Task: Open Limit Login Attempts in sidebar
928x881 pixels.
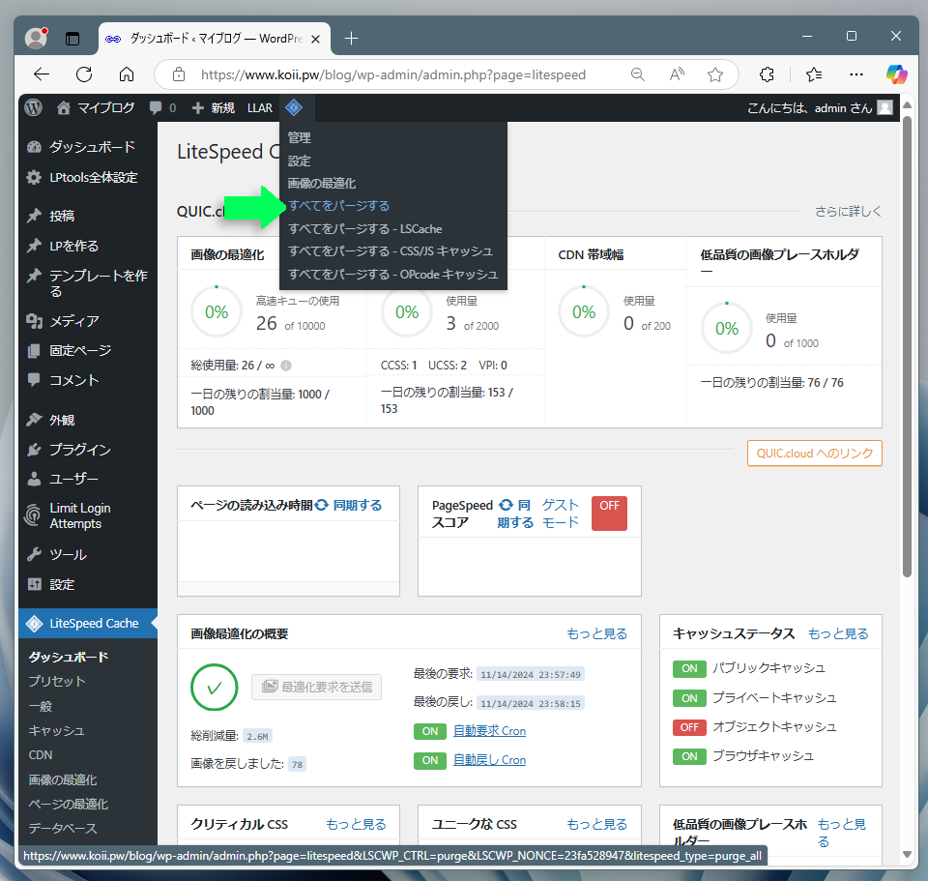Action: pyautogui.click(x=88, y=515)
